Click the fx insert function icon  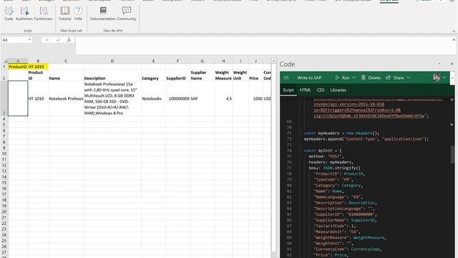(69, 40)
